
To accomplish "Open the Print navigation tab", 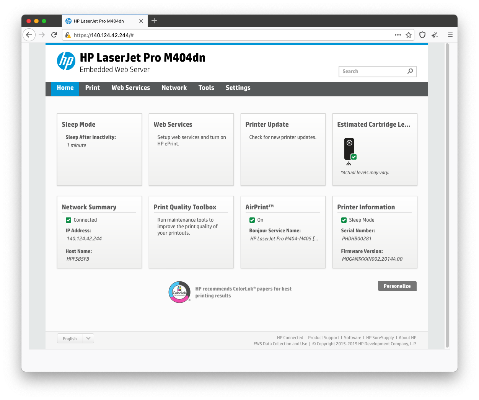I will pos(93,88).
